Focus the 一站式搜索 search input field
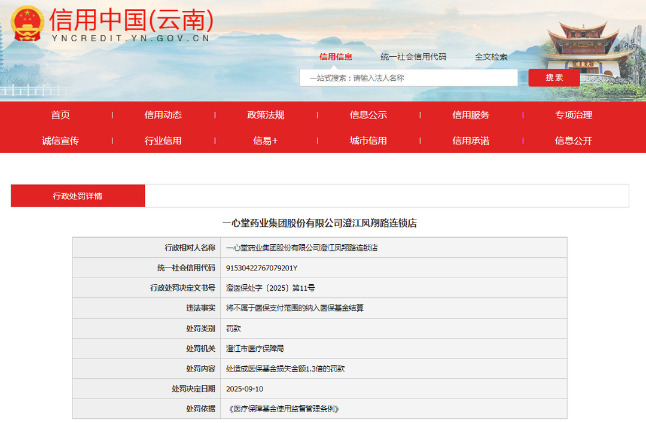Screen dimensions: 646x423 pos(409,78)
